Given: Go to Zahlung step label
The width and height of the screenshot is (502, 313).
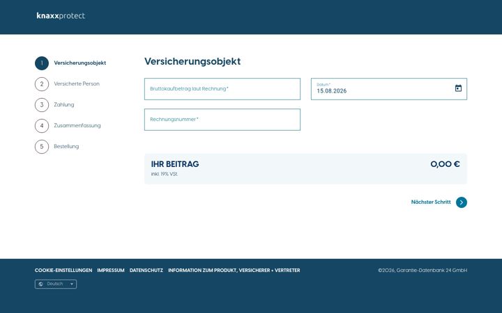Looking at the screenshot, I should coord(63,104).
